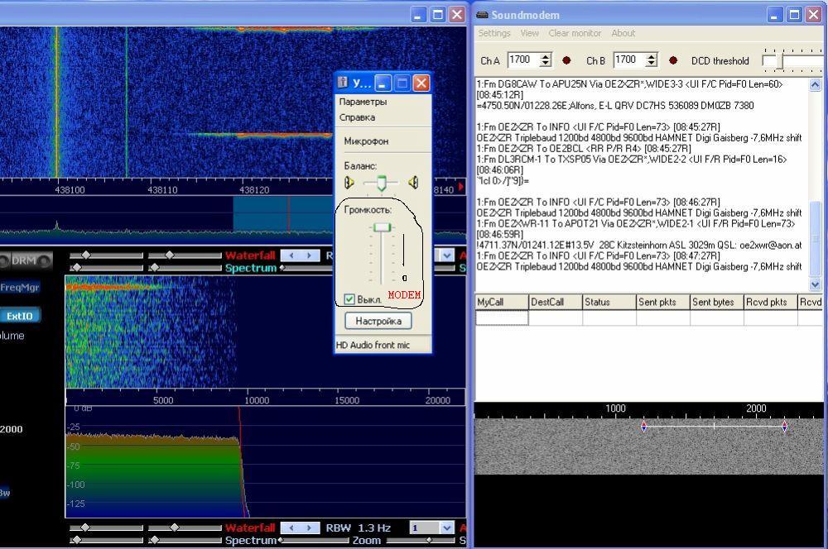Click the Баланс balance slider thumb

pyautogui.click(x=381, y=183)
